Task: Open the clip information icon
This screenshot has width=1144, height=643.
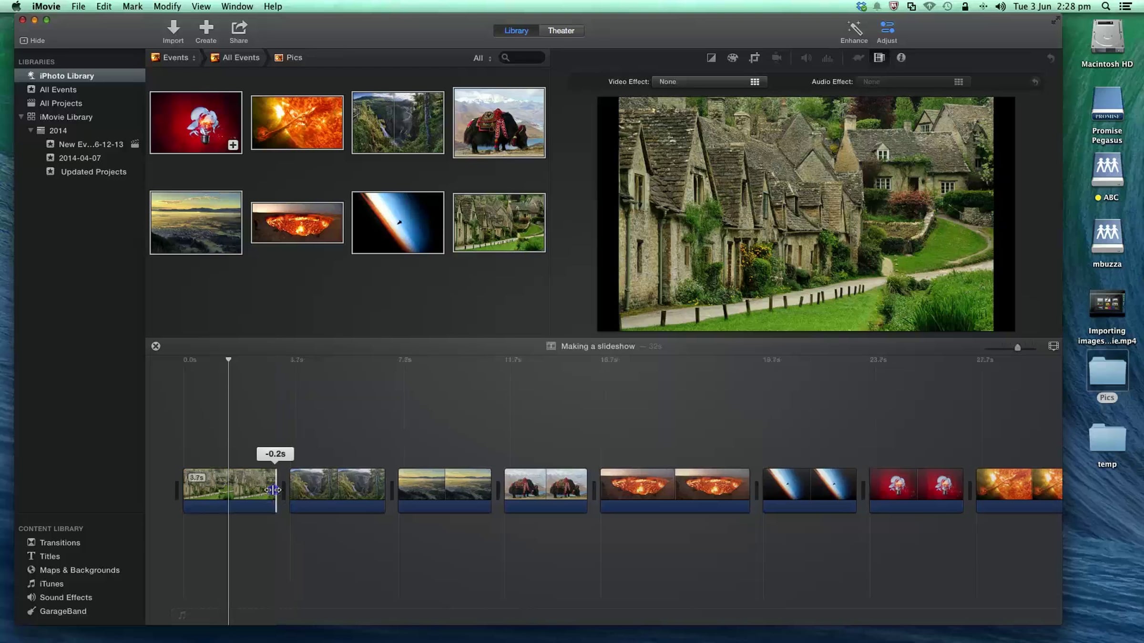Action: pyautogui.click(x=900, y=58)
